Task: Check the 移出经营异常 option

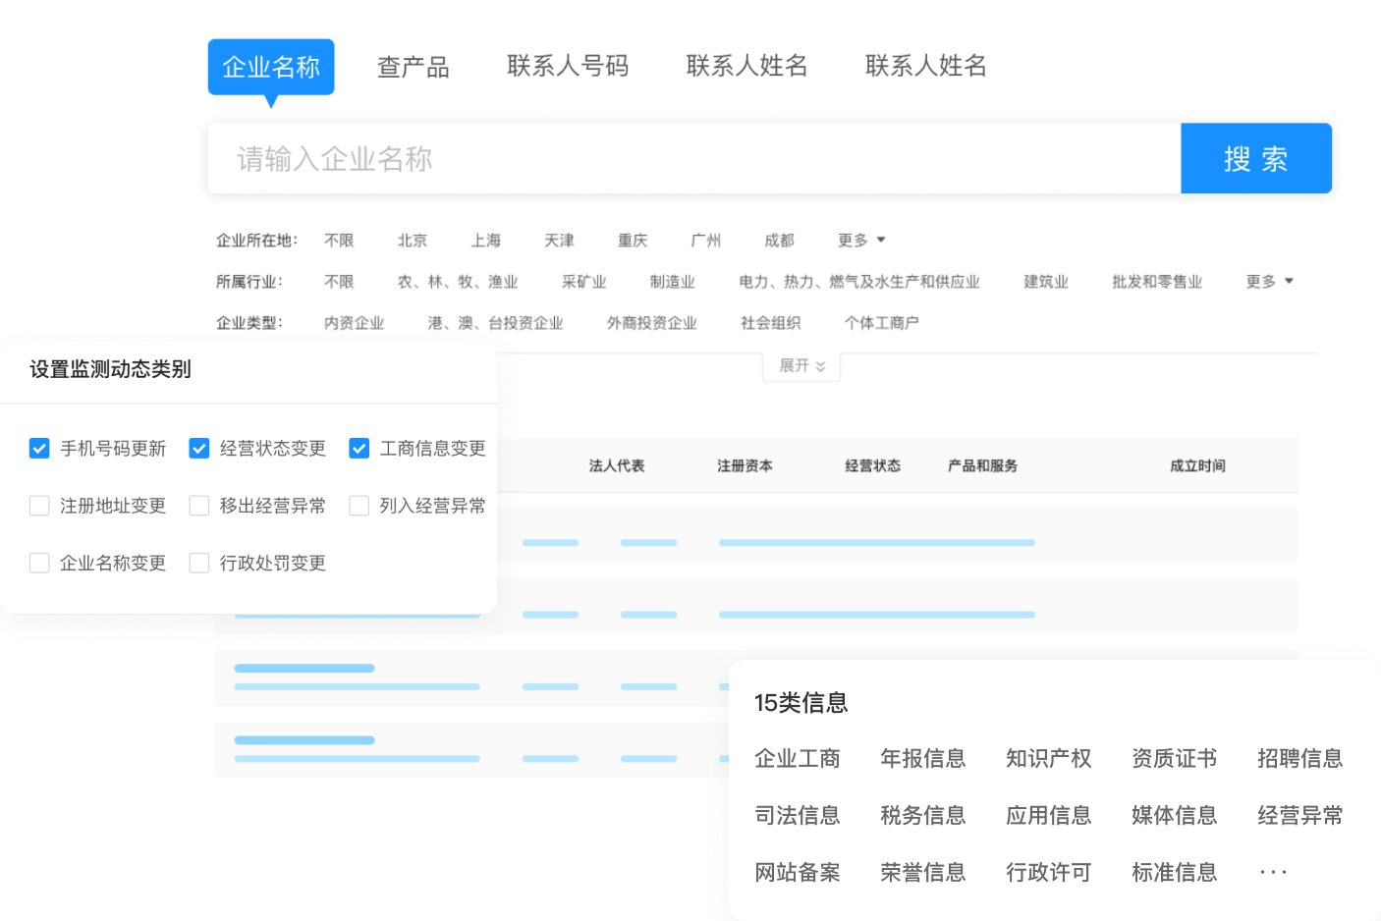Action: [x=199, y=506]
